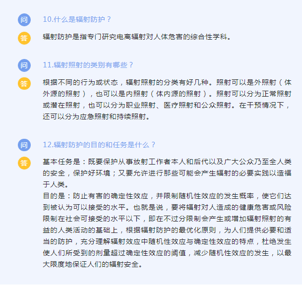Click the blue 问 icon beside question 12

[x=24, y=145]
